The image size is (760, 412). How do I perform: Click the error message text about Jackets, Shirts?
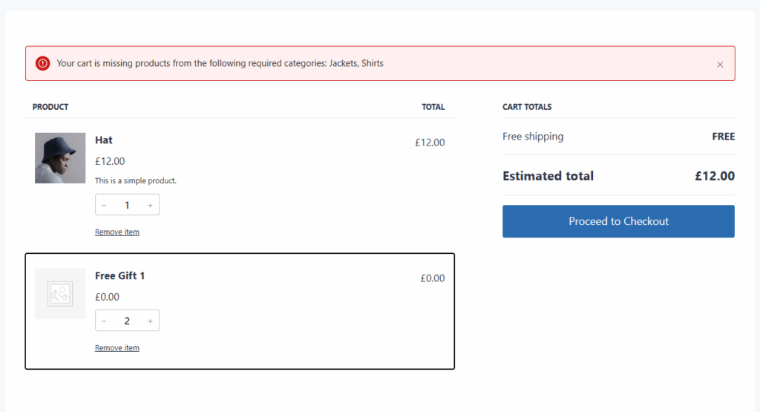point(220,63)
